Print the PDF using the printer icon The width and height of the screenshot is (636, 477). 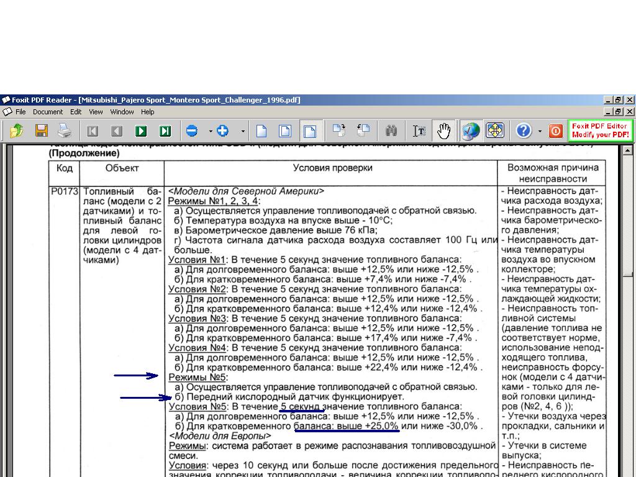[x=65, y=130]
